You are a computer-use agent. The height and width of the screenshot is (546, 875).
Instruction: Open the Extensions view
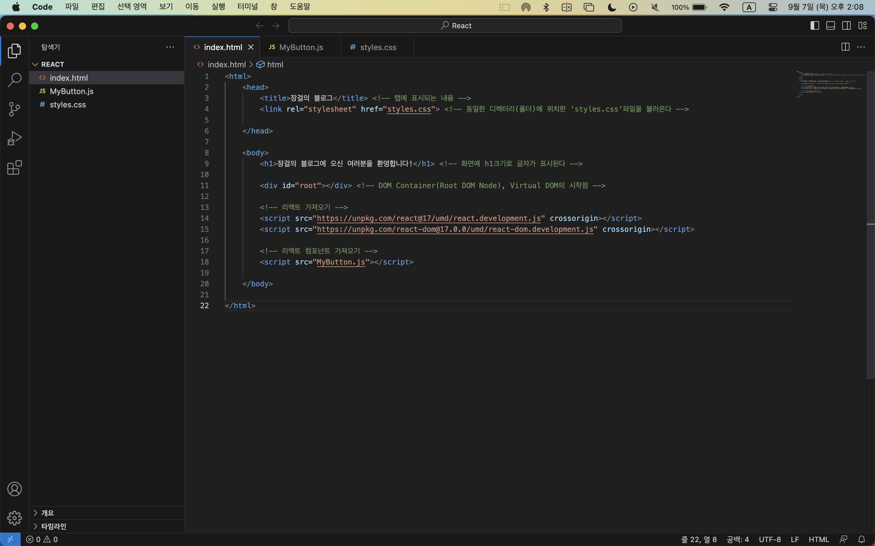[x=15, y=167]
